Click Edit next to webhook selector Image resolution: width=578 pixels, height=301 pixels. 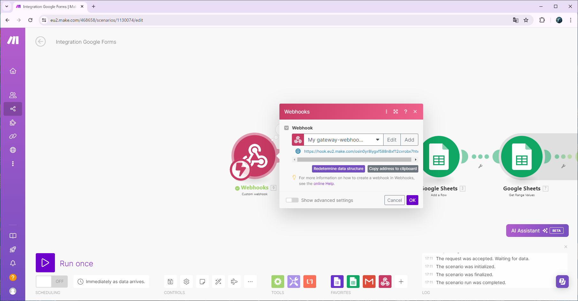[392, 140]
